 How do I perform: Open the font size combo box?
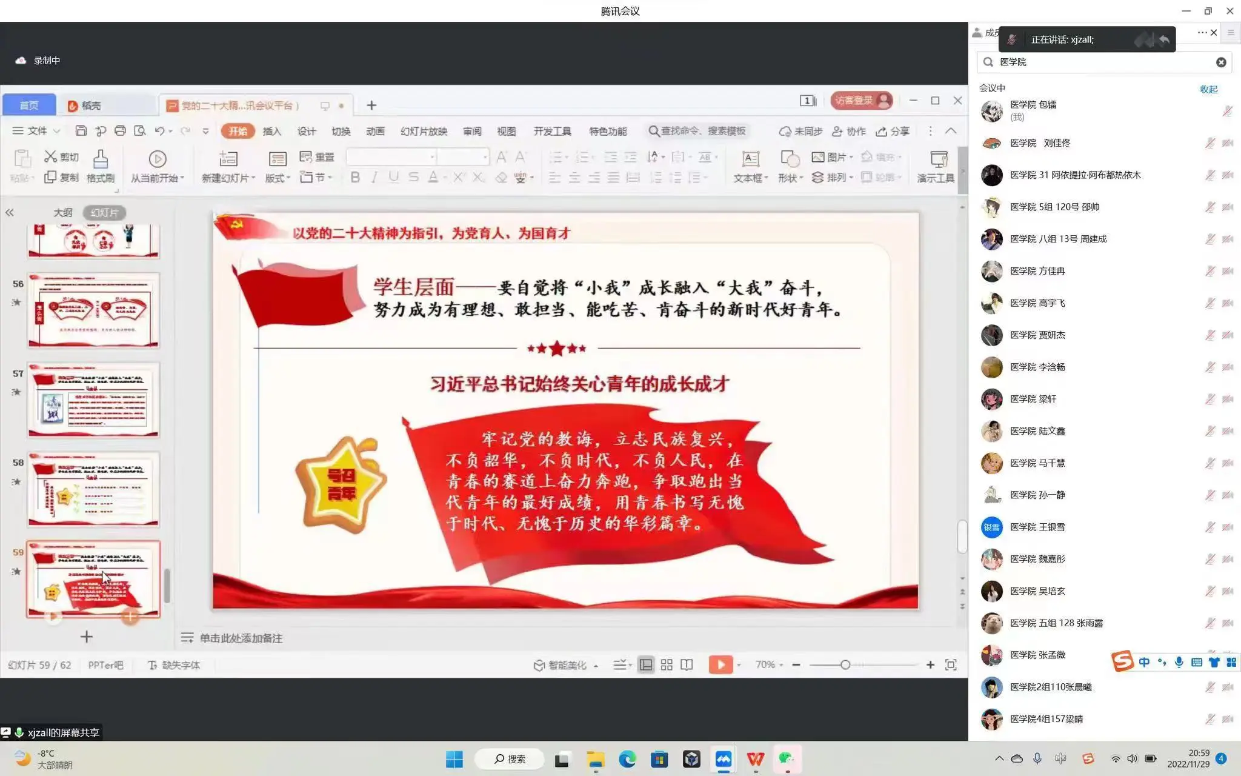[x=463, y=157]
